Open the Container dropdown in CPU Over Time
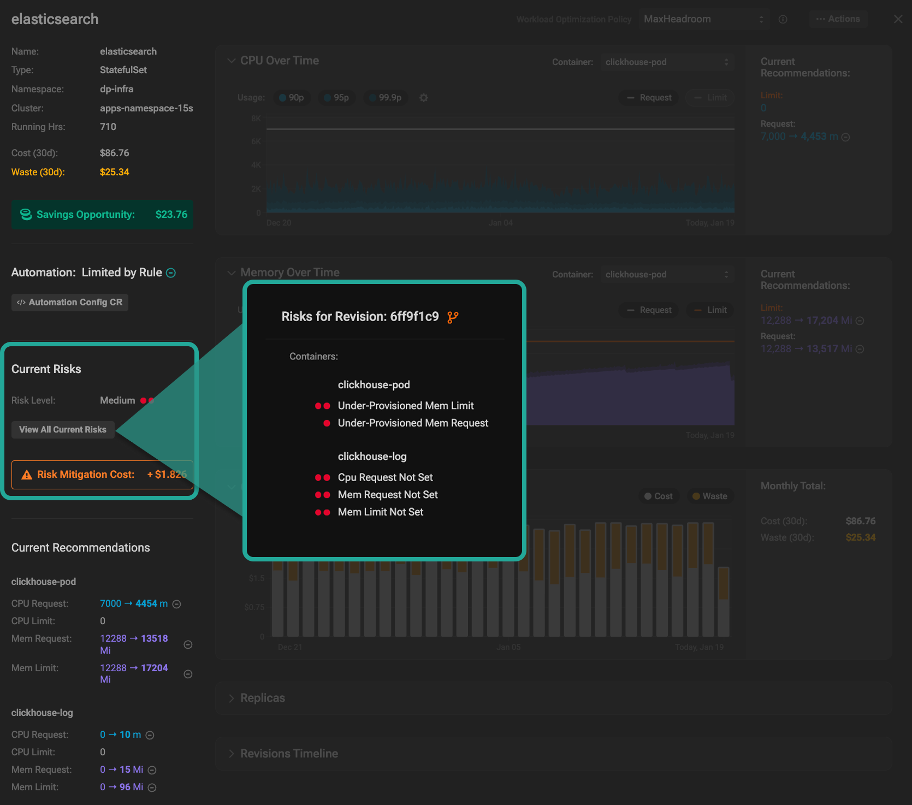This screenshot has width=912, height=805. (x=666, y=62)
